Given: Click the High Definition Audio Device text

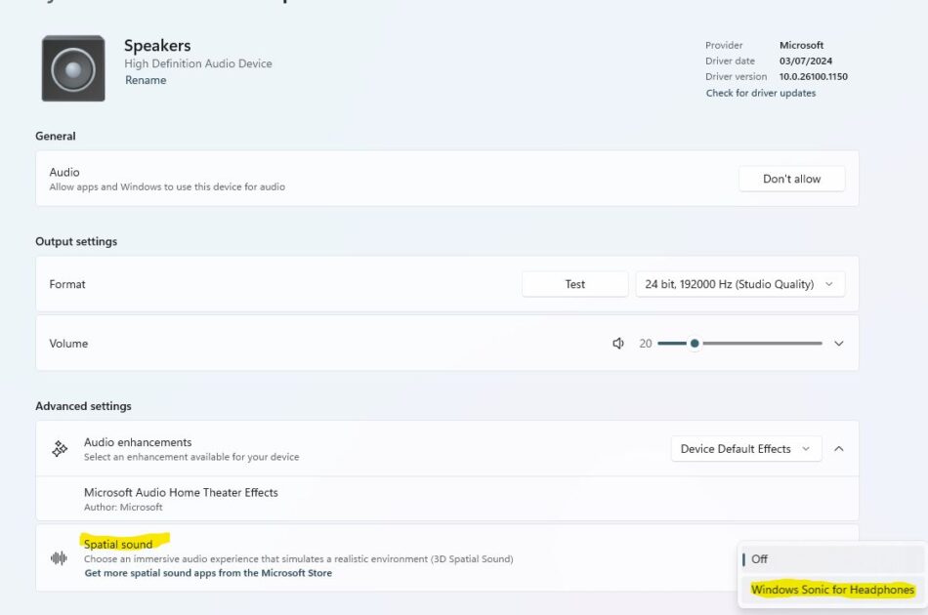Looking at the screenshot, I should click(x=198, y=63).
